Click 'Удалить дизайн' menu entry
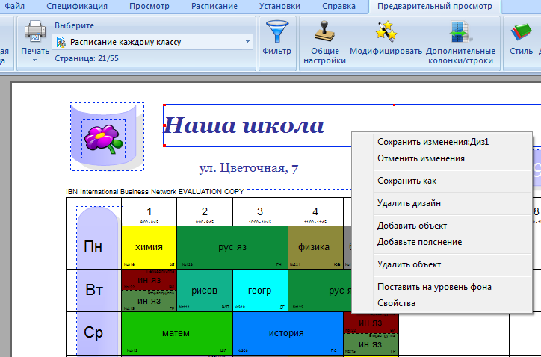This screenshot has width=541, height=357. click(409, 203)
